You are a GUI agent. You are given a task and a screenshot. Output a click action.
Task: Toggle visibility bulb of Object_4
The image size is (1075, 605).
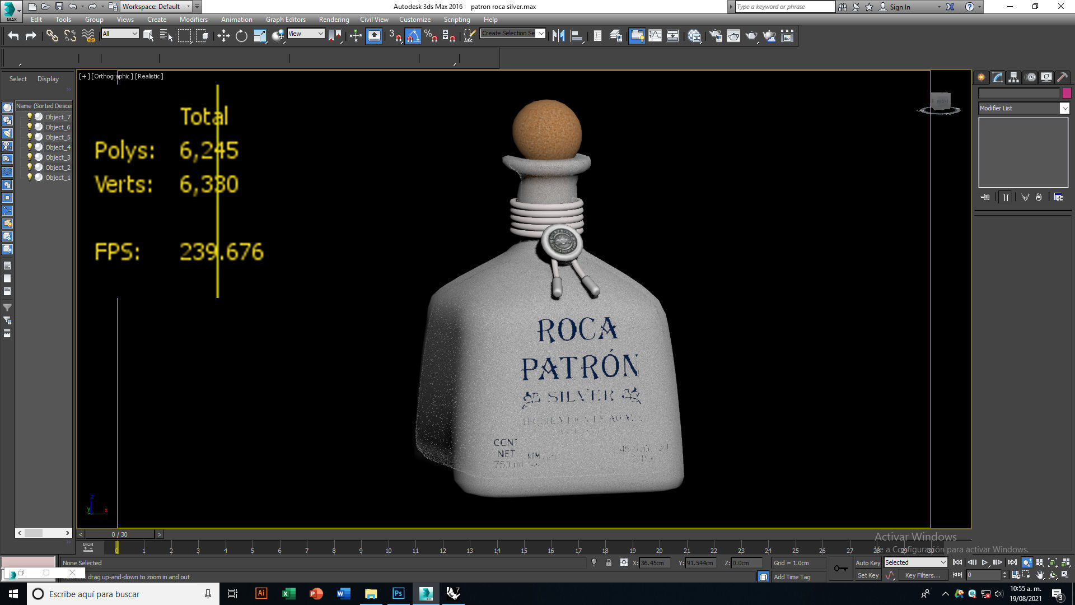point(30,147)
